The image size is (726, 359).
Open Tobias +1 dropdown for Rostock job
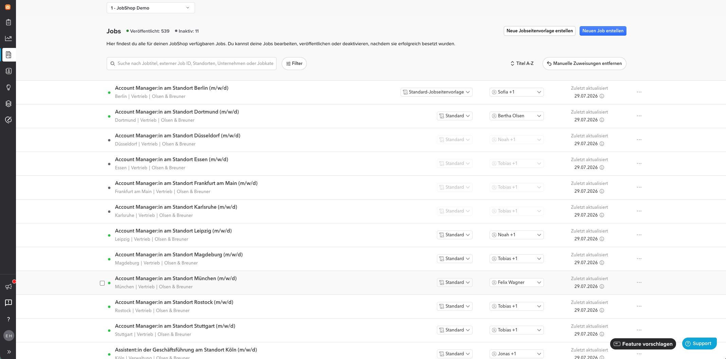click(x=516, y=306)
